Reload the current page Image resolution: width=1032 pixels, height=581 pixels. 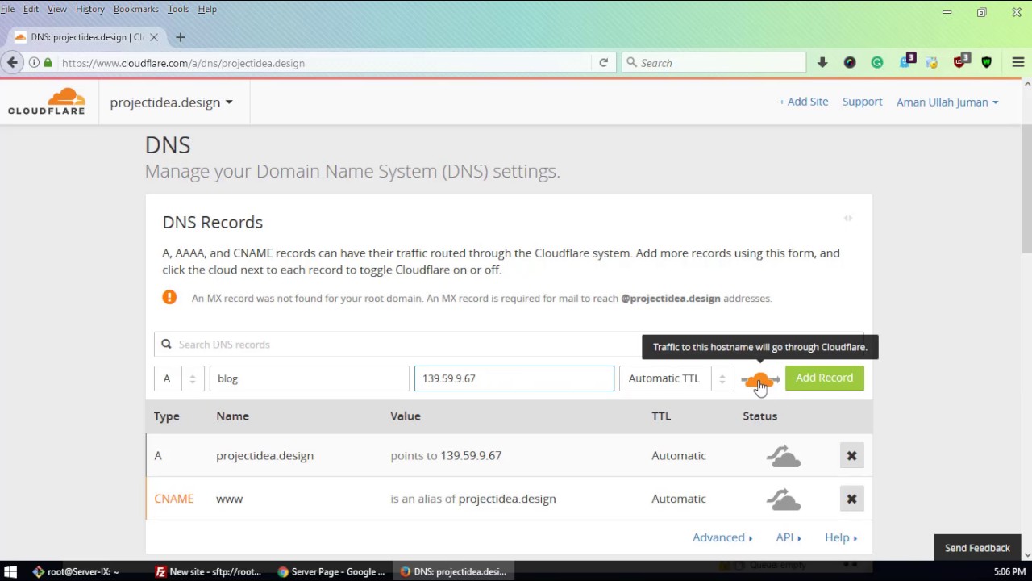point(603,63)
